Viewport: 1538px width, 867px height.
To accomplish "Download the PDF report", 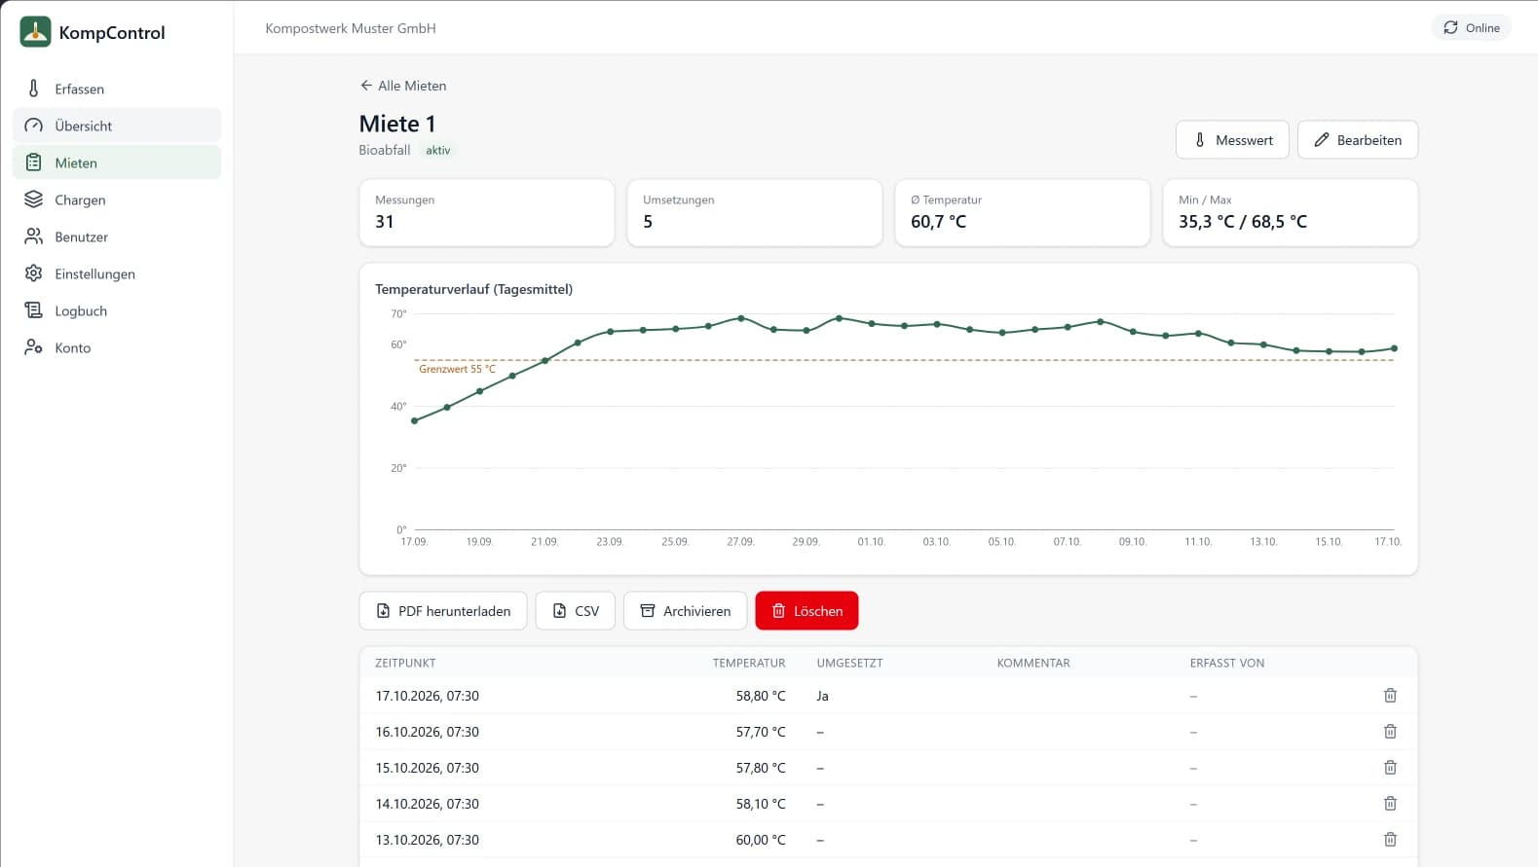I will (x=443, y=611).
